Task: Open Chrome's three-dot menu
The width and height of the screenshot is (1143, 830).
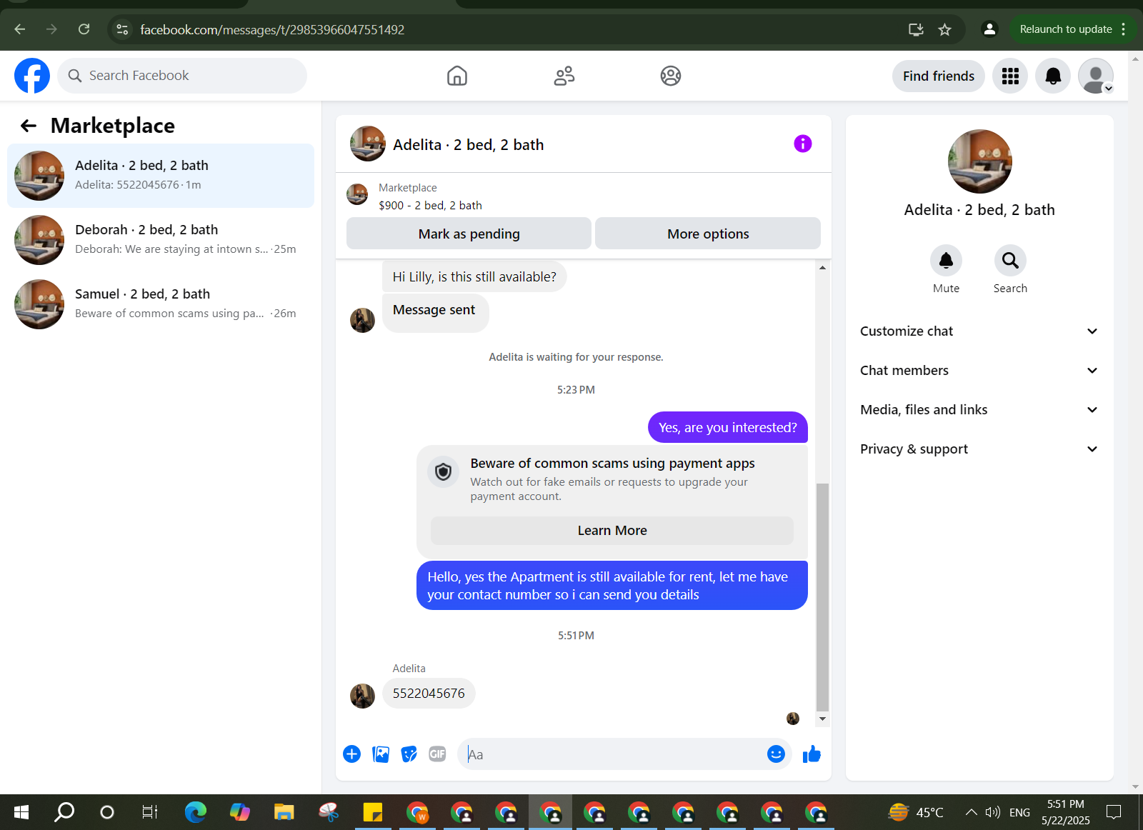Action: click(1124, 29)
